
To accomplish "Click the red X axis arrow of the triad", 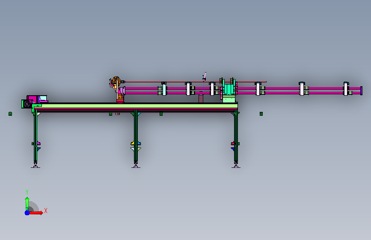I will pos(36,213).
